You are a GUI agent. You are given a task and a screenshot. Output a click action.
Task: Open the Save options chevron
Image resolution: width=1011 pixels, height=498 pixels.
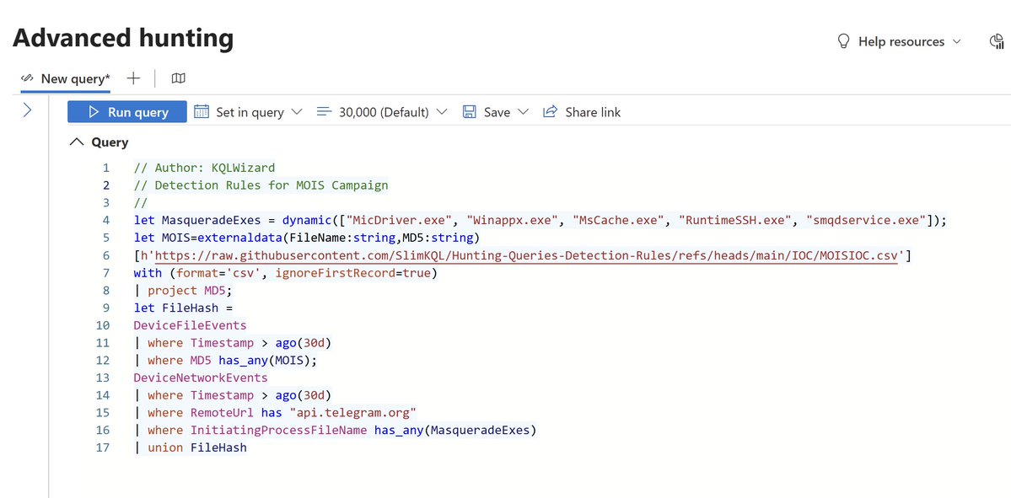point(523,112)
